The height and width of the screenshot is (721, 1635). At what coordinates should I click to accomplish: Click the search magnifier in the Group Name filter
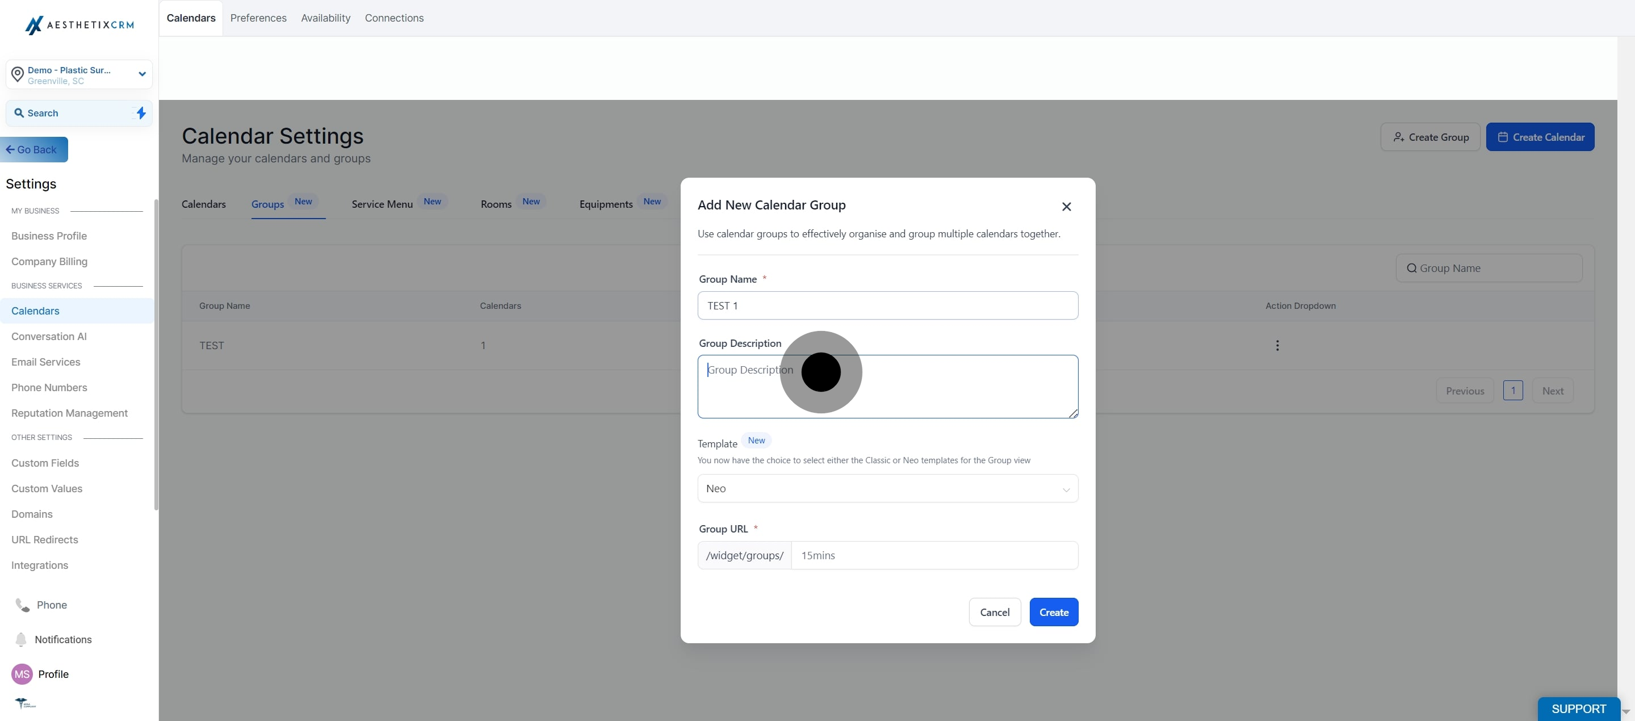click(1411, 269)
